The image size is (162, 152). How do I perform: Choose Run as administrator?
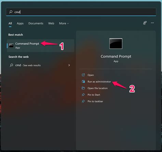(x=99, y=82)
